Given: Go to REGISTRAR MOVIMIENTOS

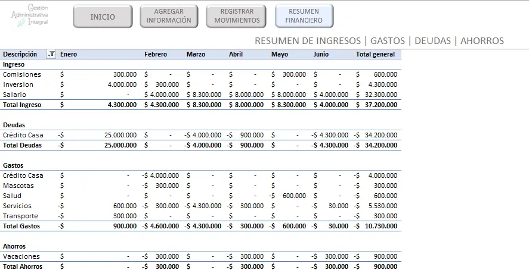Looking at the screenshot, I should (237, 16).
